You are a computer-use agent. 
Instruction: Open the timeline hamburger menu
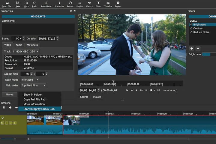(x=3, y=107)
